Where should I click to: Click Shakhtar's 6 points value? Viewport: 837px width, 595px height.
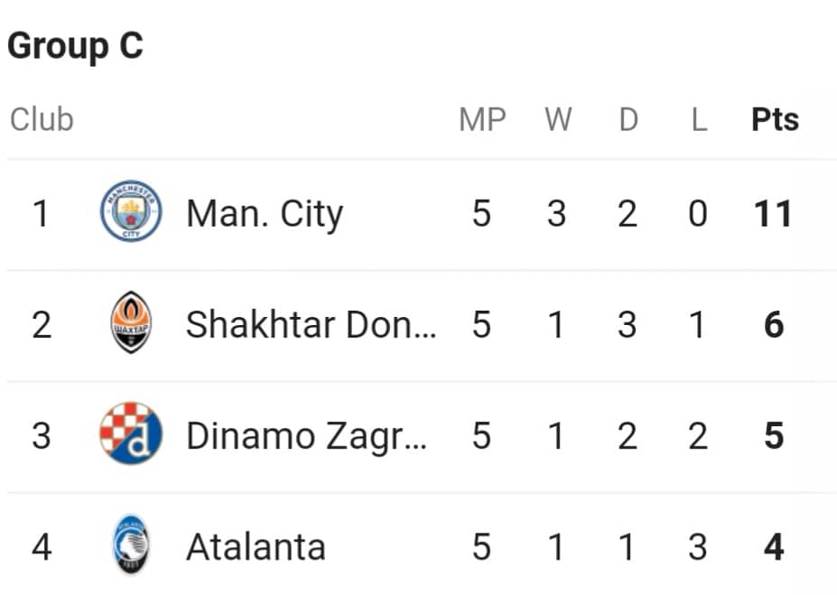coord(774,324)
